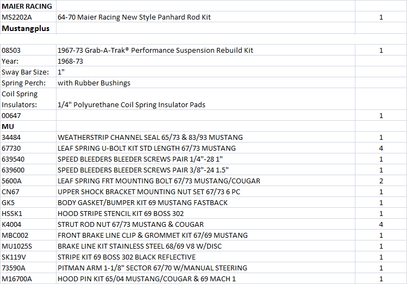Select part number 639540 cell
This screenshot has width=407, height=284.
(28, 159)
